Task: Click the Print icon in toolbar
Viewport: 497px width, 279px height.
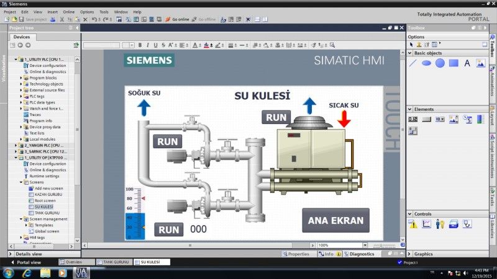Action: (x=53, y=19)
